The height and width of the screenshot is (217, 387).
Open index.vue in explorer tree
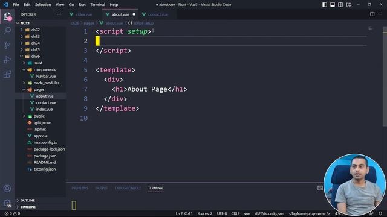click(44, 109)
